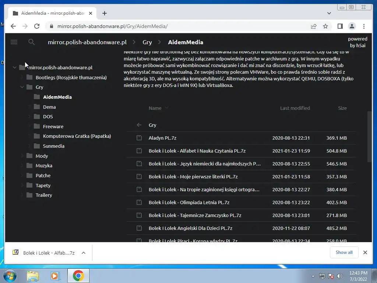Click the Action Center flag tray icon

[x=331, y=276]
